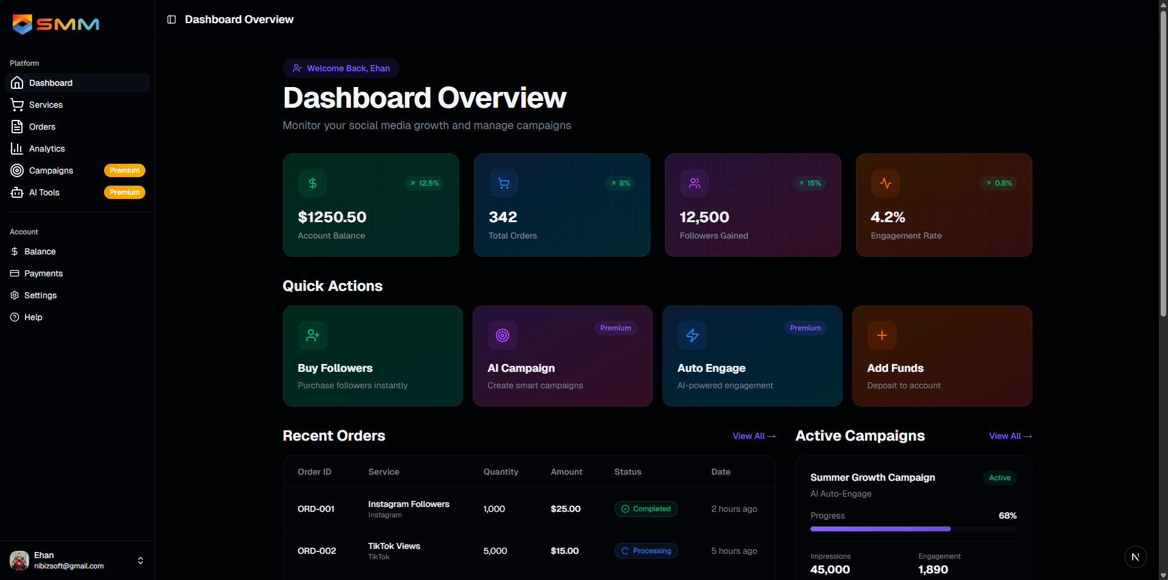Expand the Ehan account switcher chevrons
Viewport: 1168px width, 580px height.
click(x=141, y=561)
